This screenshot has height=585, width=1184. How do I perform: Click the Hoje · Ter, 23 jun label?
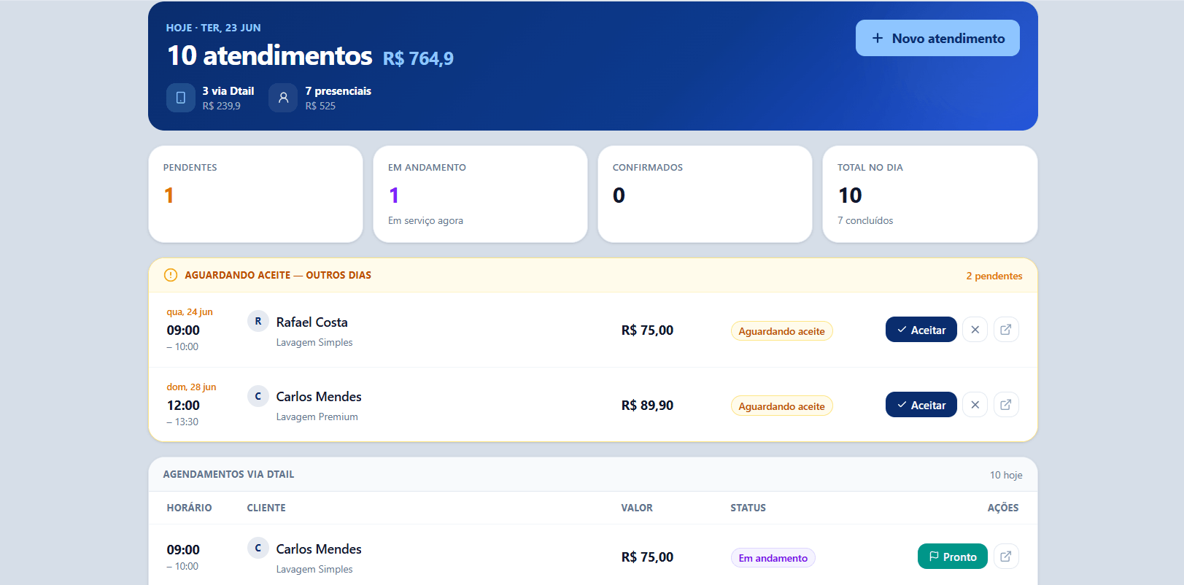point(213,28)
